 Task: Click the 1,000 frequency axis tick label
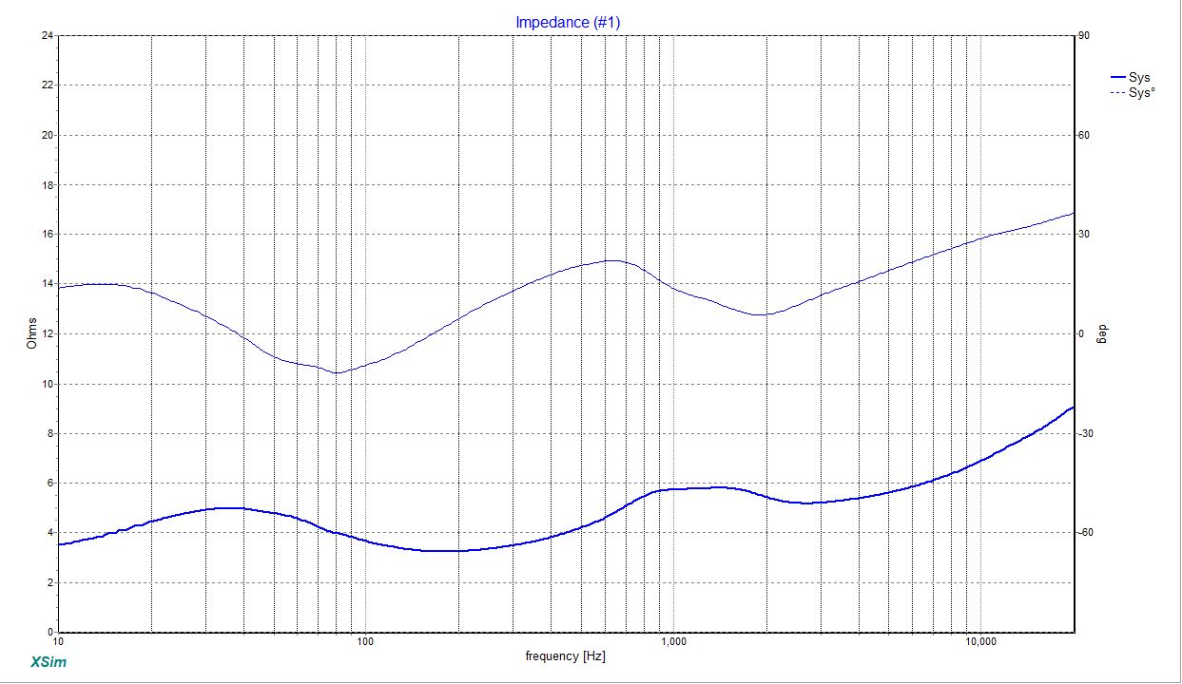coord(673,643)
